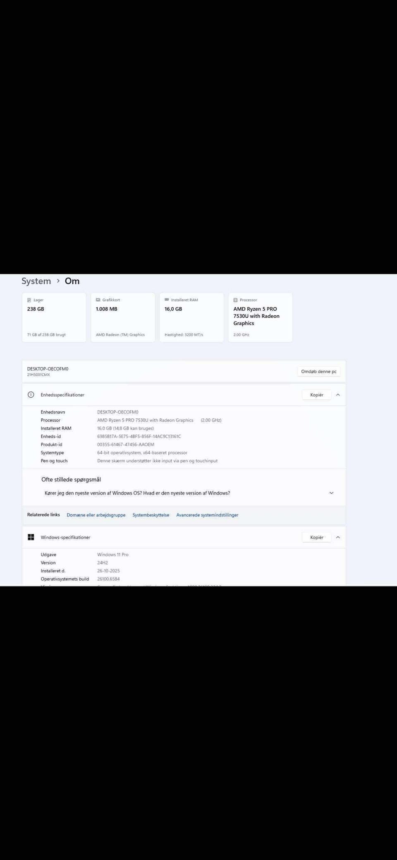The width and height of the screenshot is (397, 860).
Task: Click the Hastighed: 3200 MT/s text
Action: 184,335
